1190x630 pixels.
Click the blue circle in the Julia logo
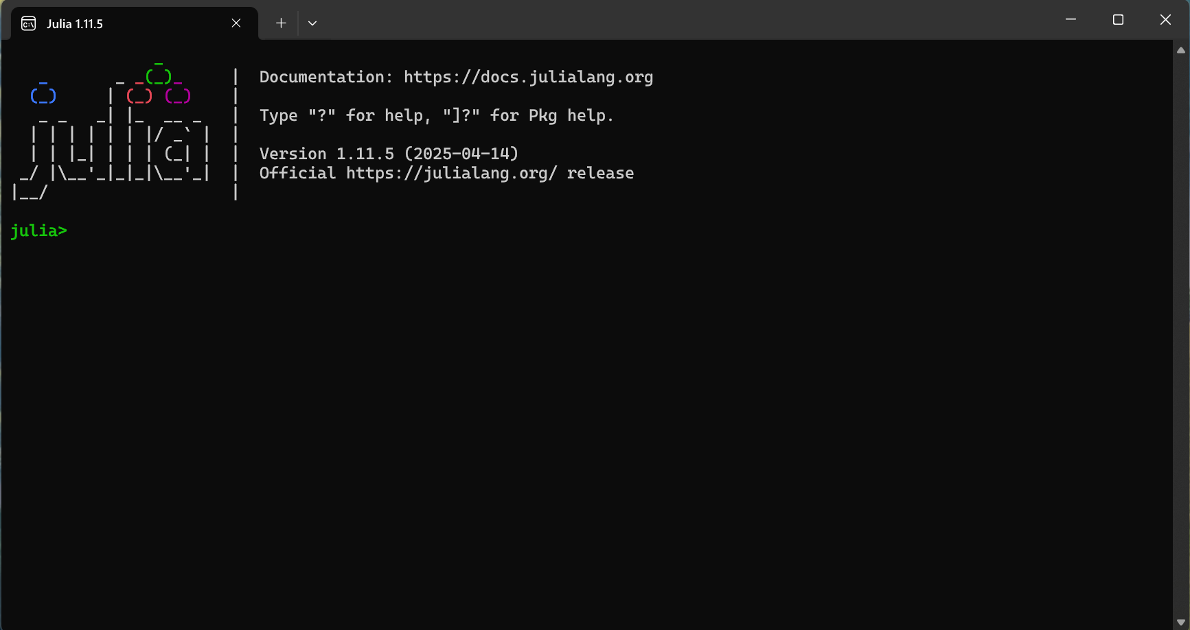[43, 95]
